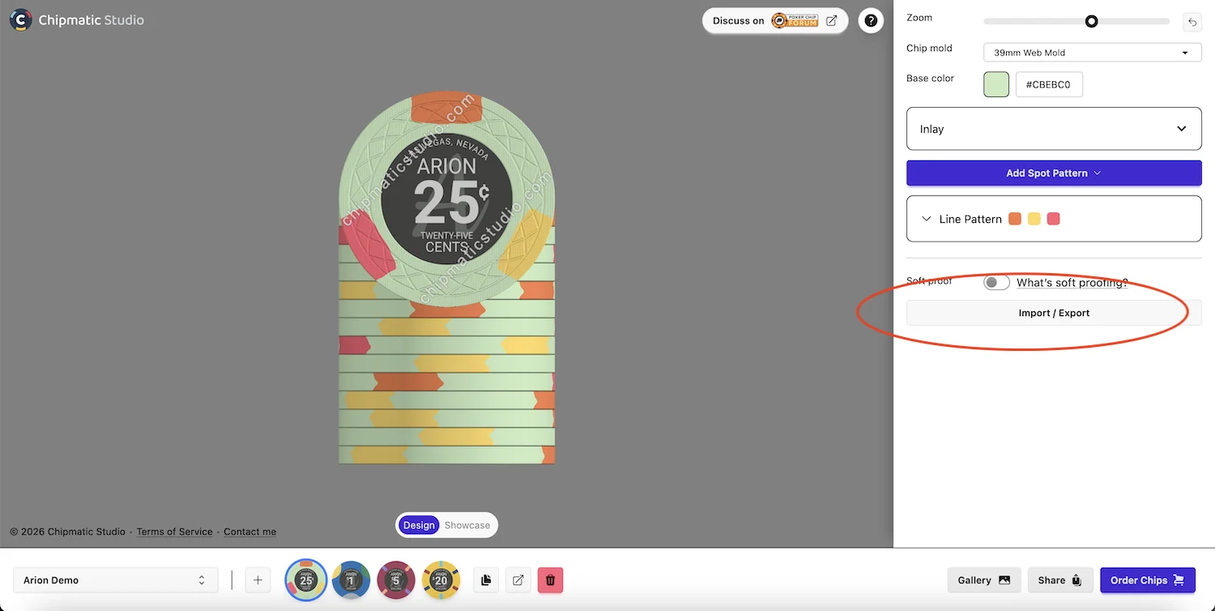Image resolution: width=1215 pixels, height=611 pixels.
Task: Click the Discuss on Poker Chip Forum button
Action: pos(775,21)
